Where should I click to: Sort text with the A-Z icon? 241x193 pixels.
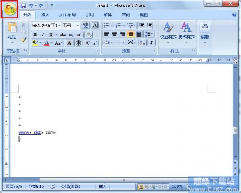pyautogui.click(x=142, y=43)
